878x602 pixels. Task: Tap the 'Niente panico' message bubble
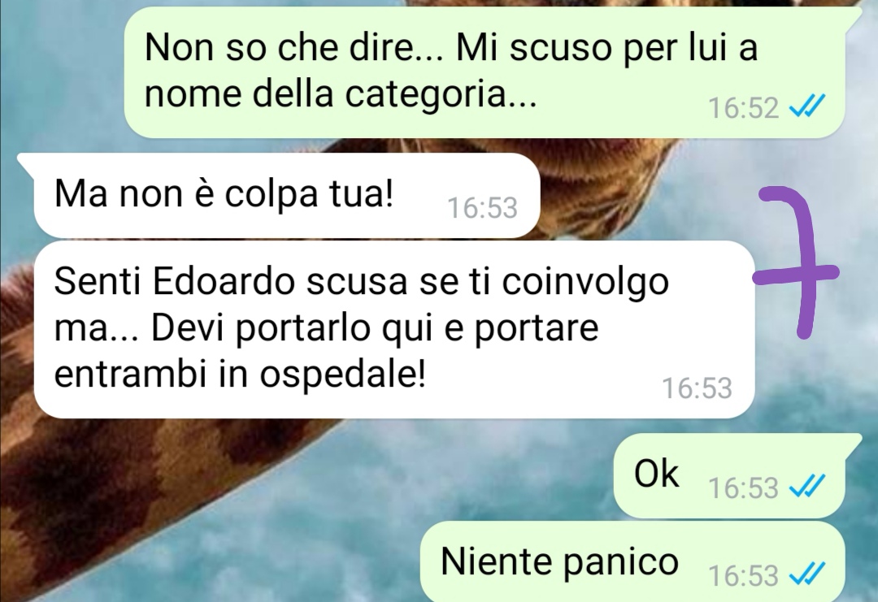632,561
